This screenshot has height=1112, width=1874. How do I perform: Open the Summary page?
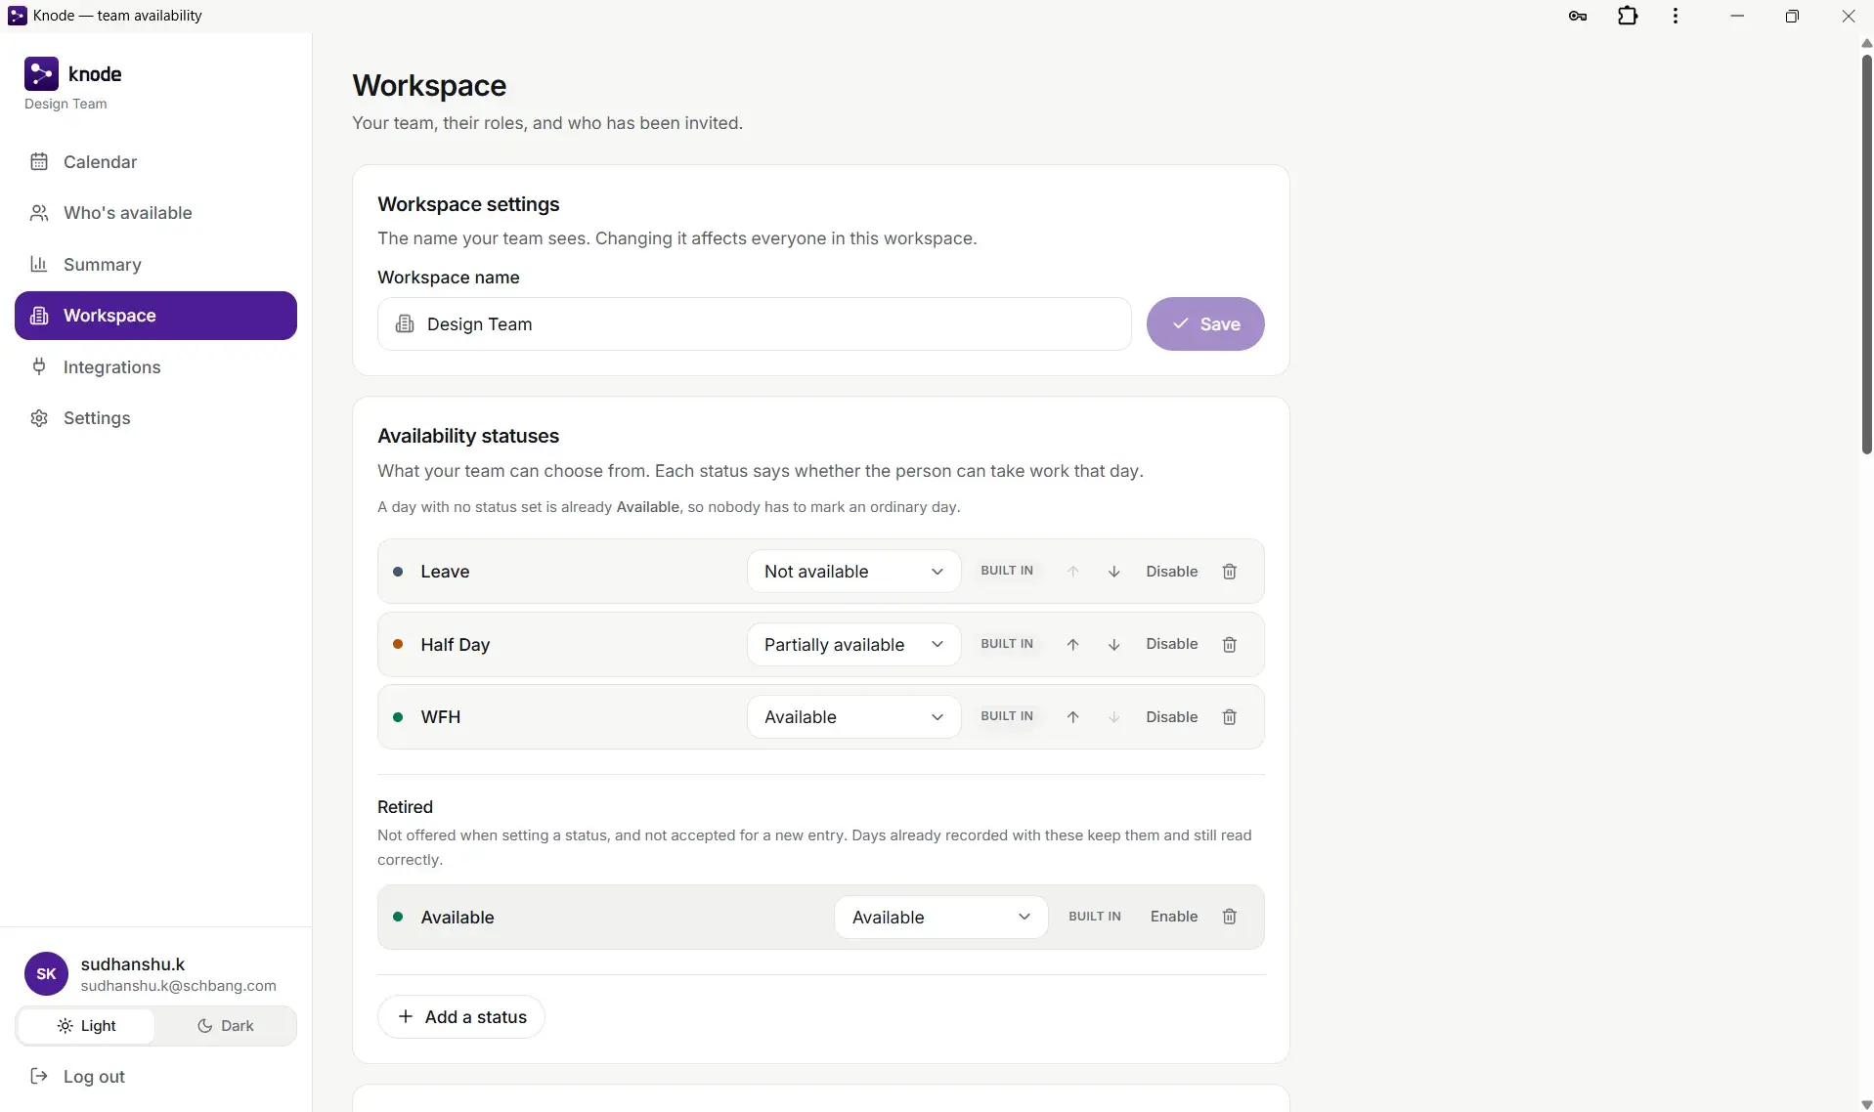click(155, 265)
